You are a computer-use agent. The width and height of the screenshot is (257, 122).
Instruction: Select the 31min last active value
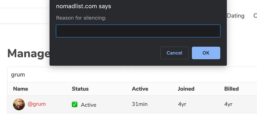click(x=140, y=104)
